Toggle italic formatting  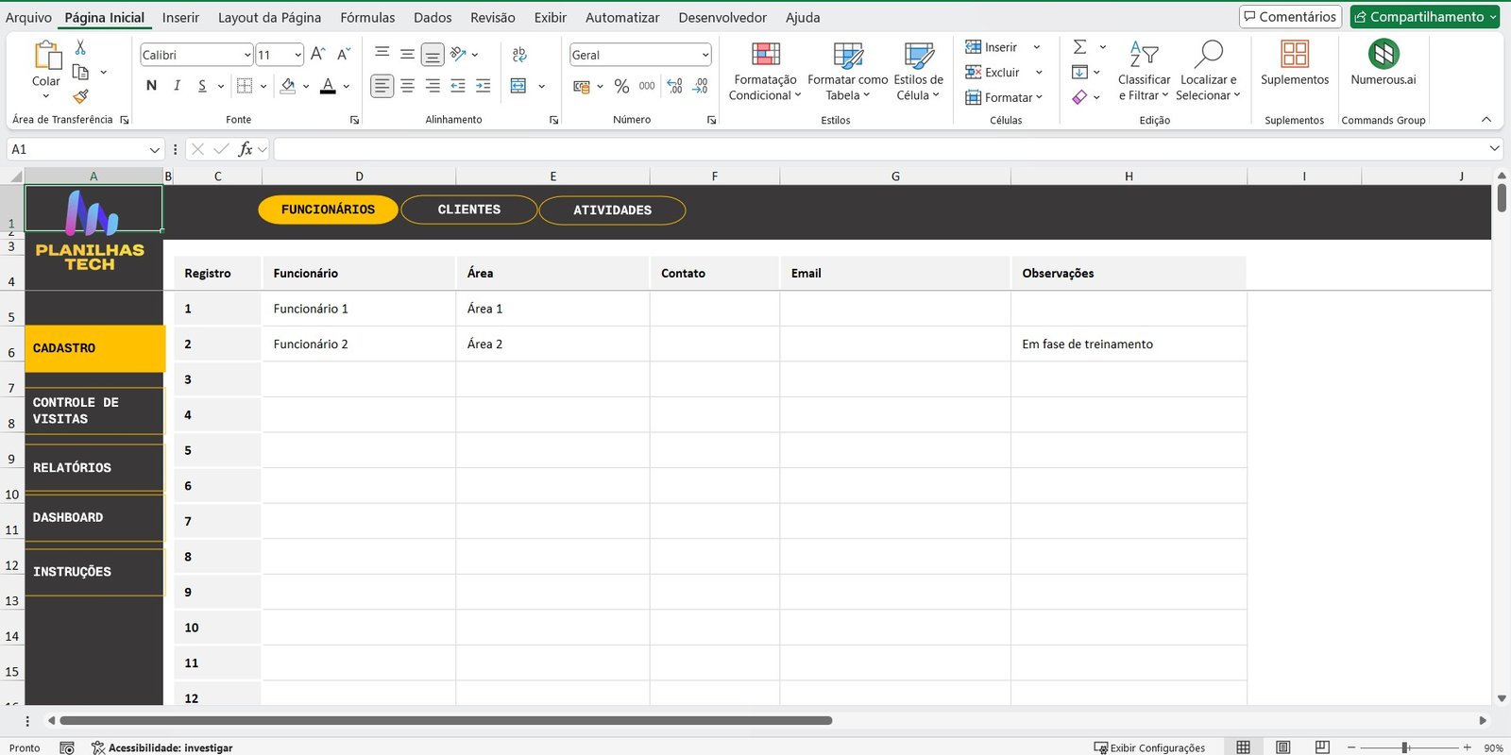pos(177,86)
